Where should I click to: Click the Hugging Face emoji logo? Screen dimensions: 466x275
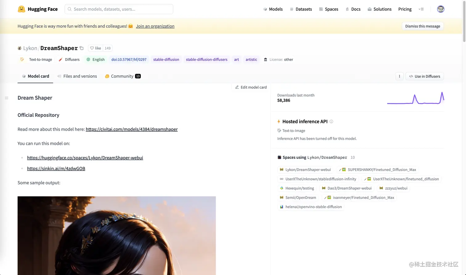pyautogui.click(x=22, y=9)
